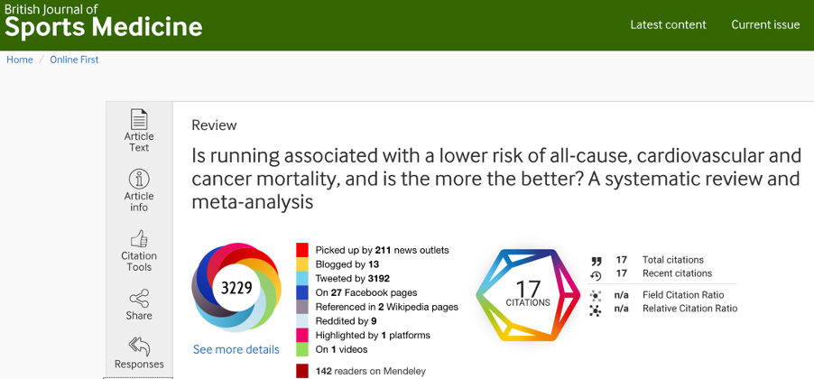814x379 pixels.
Task: Open Latest content in header
Action: pos(668,25)
